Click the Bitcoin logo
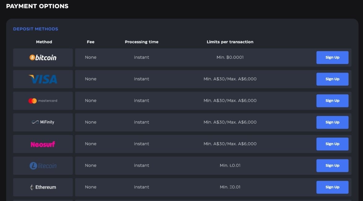The width and height of the screenshot is (363, 201). tap(43, 58)
